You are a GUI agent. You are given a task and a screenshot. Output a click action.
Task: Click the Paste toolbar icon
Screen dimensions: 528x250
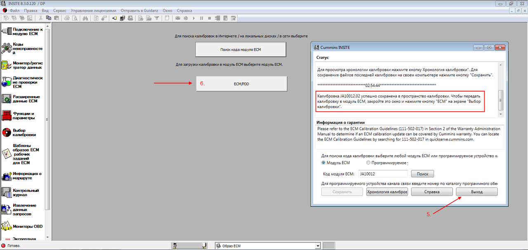(56, 18)
